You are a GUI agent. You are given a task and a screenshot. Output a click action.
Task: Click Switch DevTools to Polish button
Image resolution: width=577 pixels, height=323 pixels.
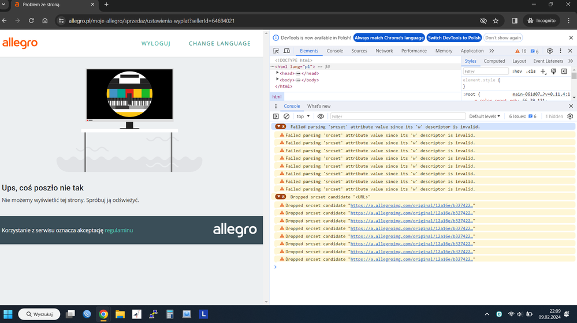(454, 38)
